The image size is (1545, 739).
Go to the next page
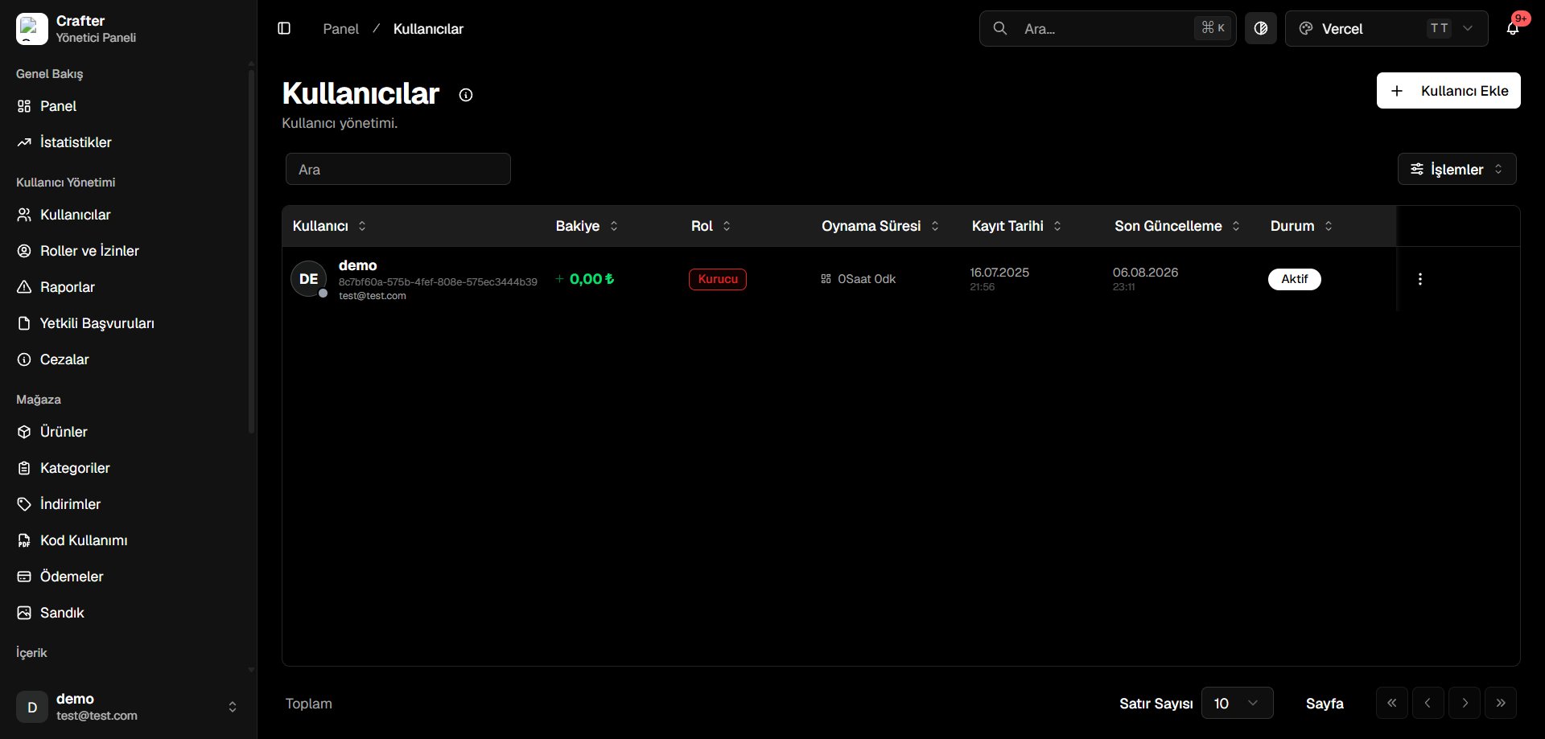[1465, 703]
